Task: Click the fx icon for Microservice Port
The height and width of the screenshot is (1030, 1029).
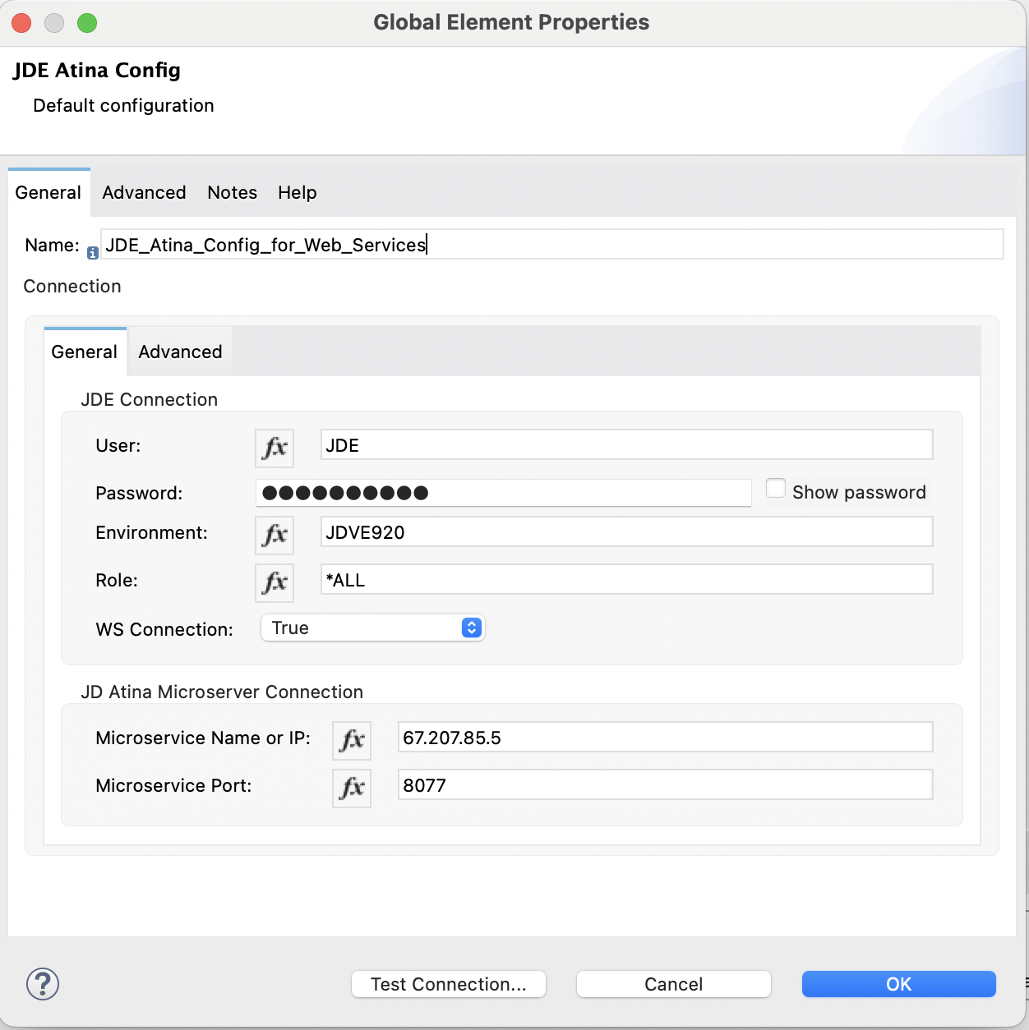Action: pyautogui.click(x=352, y=788)
